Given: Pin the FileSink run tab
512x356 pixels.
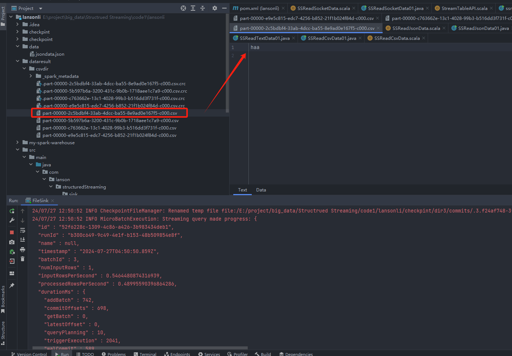Looking at the screenshot, I should tap(12, 286).
